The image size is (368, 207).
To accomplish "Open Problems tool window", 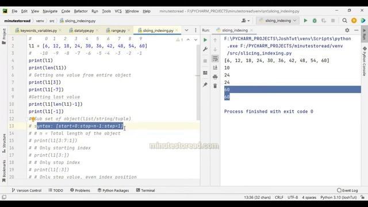I will click(x=80, y=190).
